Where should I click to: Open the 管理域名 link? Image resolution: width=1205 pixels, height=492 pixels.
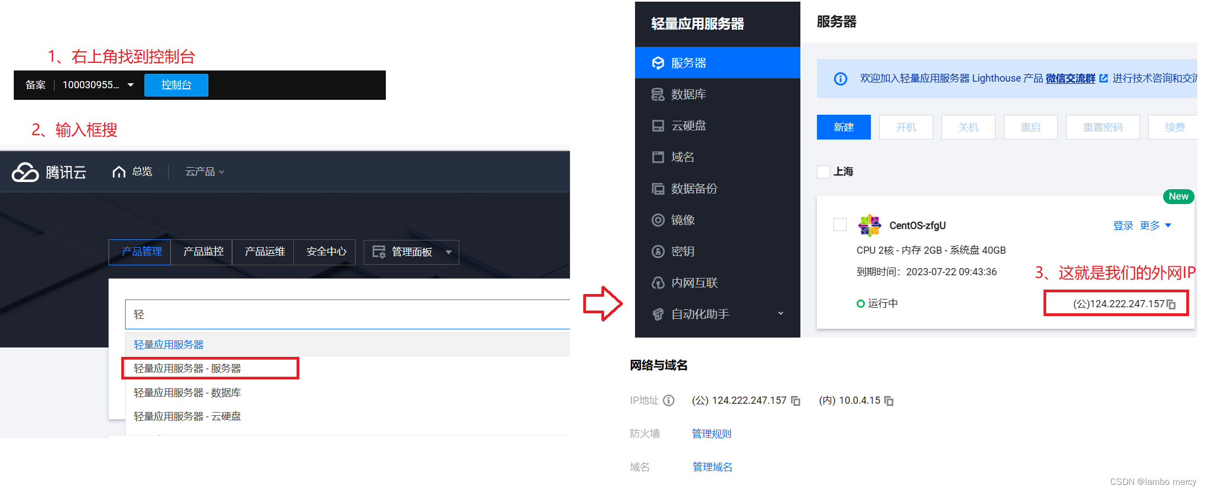(x=712, y=467)
